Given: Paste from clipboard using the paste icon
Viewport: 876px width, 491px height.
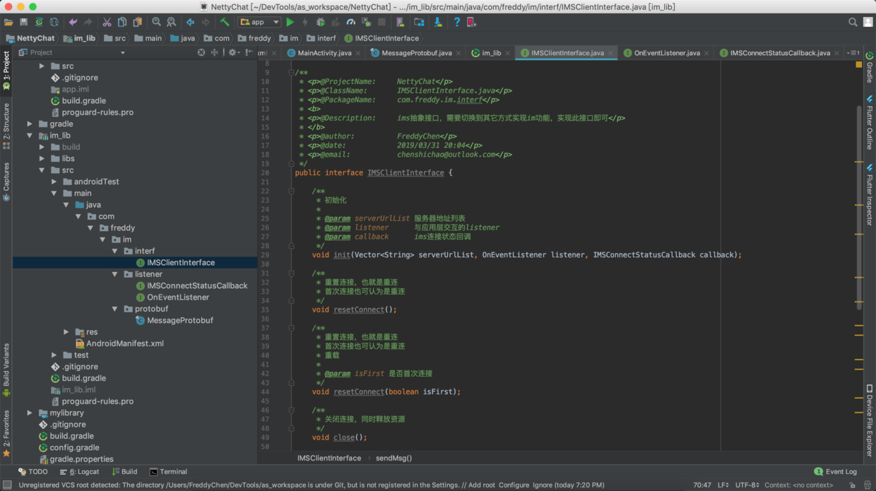Looking at the screenshot, I should pos(138,22).
